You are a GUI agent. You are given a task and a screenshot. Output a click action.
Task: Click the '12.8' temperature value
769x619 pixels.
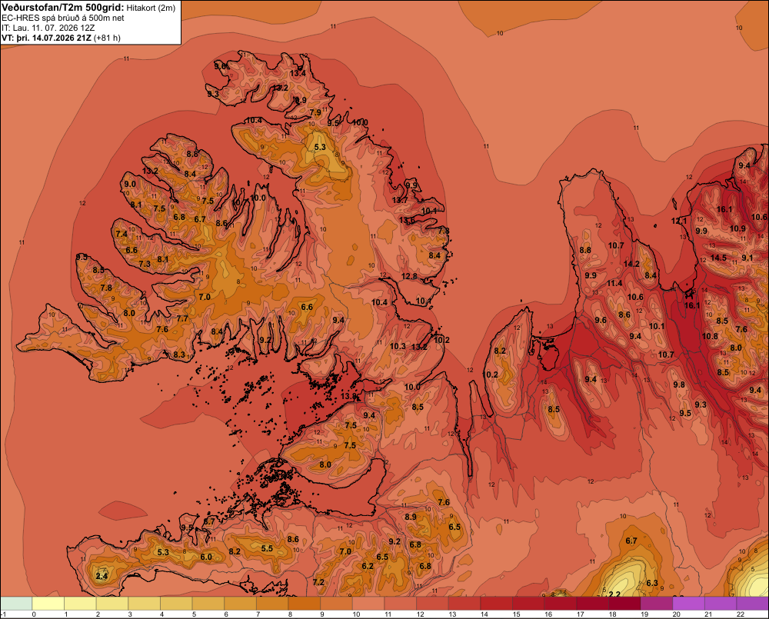(409, 277)
